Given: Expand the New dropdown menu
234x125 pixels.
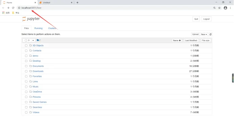Looking at the screenshot, I should tap(204, 34).
